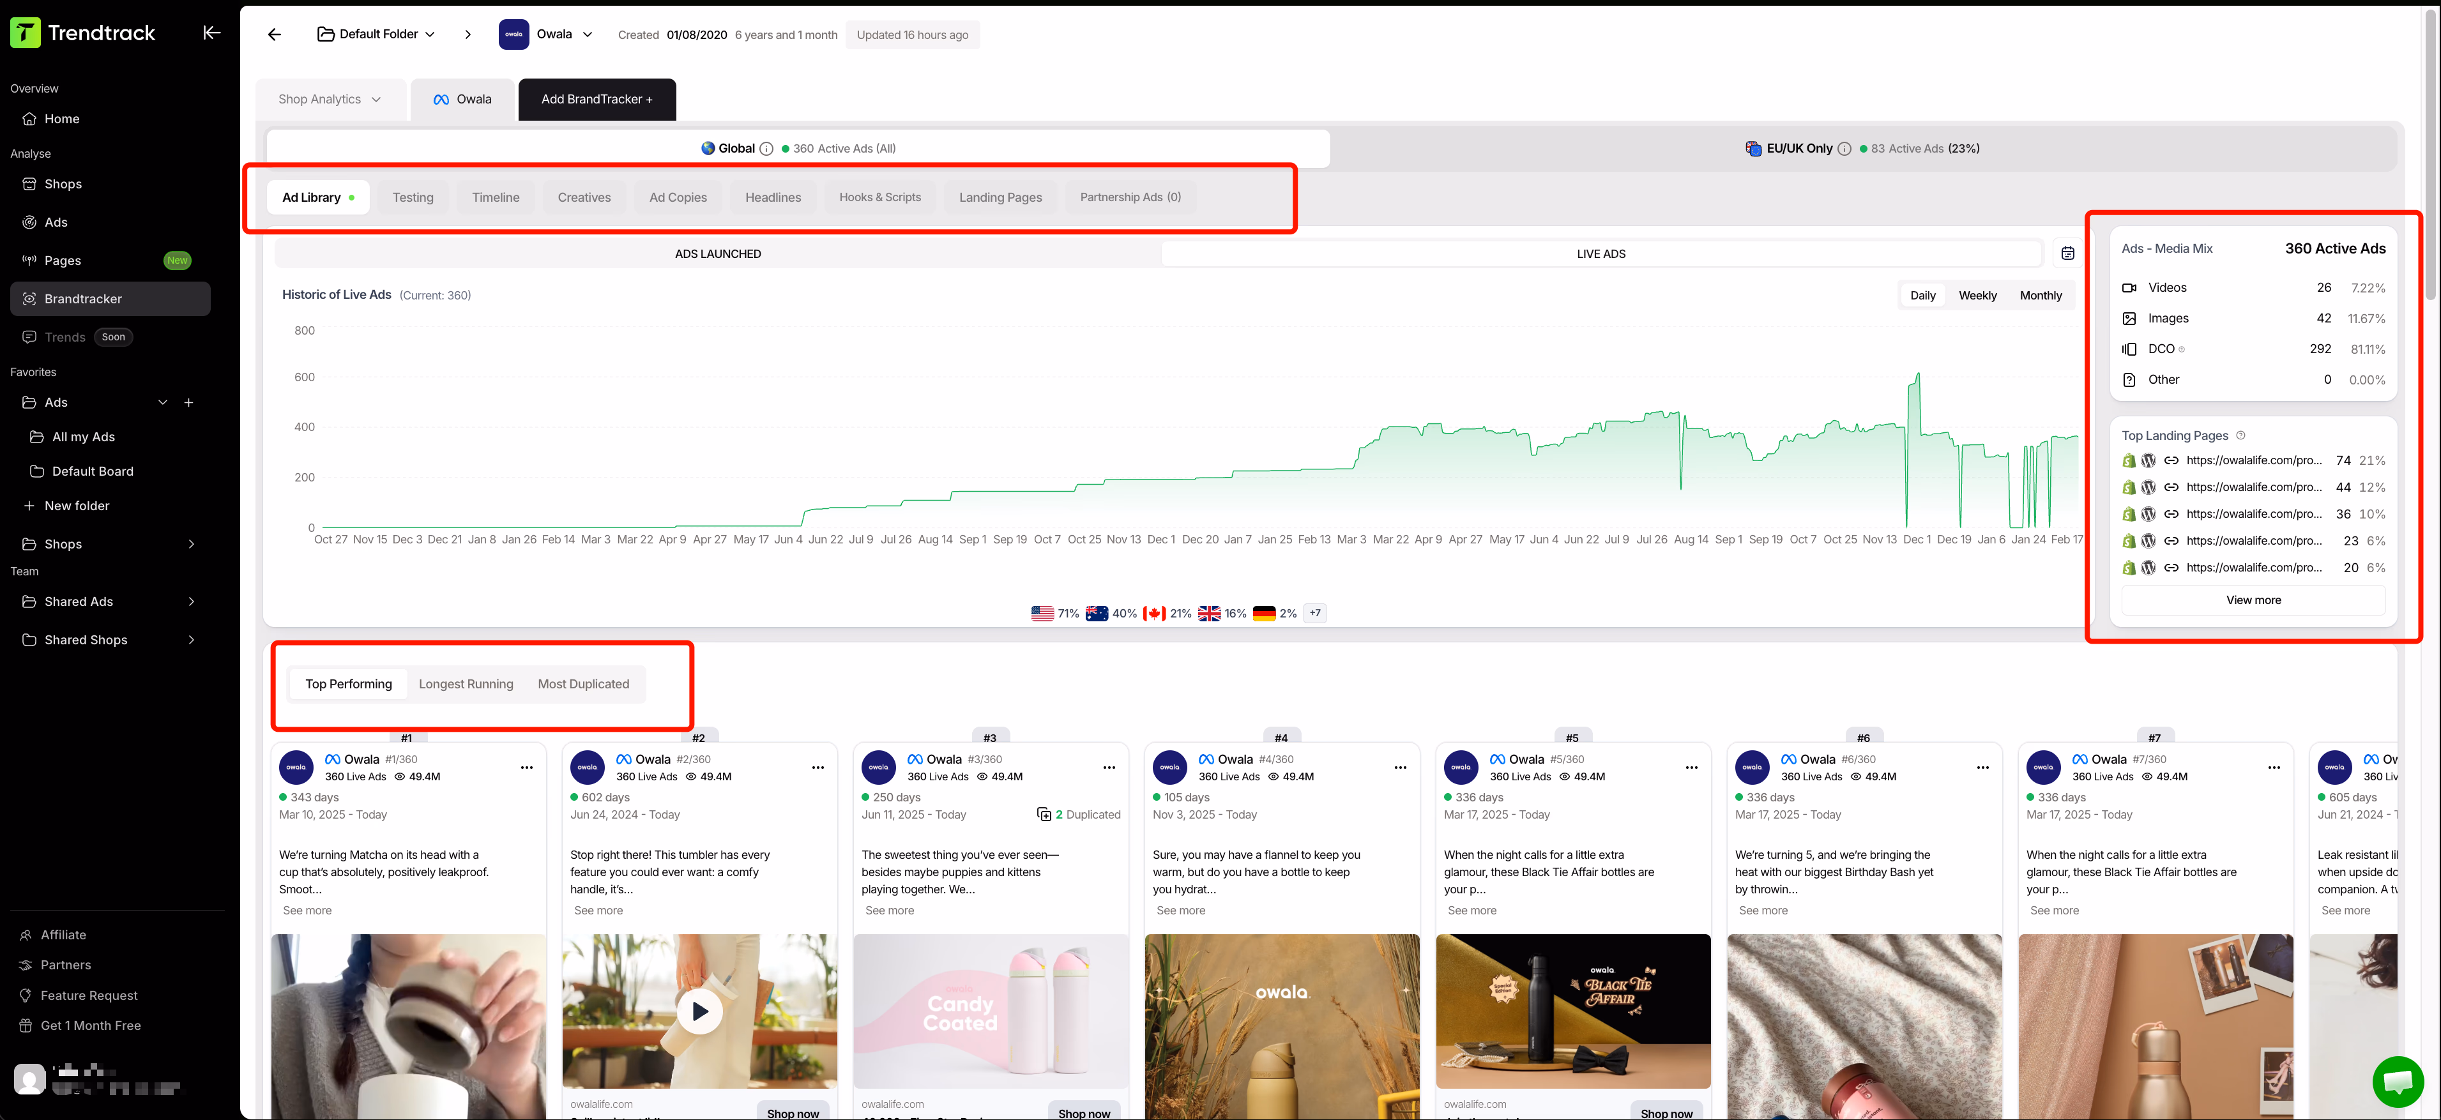Open the Pages section in sidebar
The height and width of the screenshot is (1120, 2441).
click(63, 260)
